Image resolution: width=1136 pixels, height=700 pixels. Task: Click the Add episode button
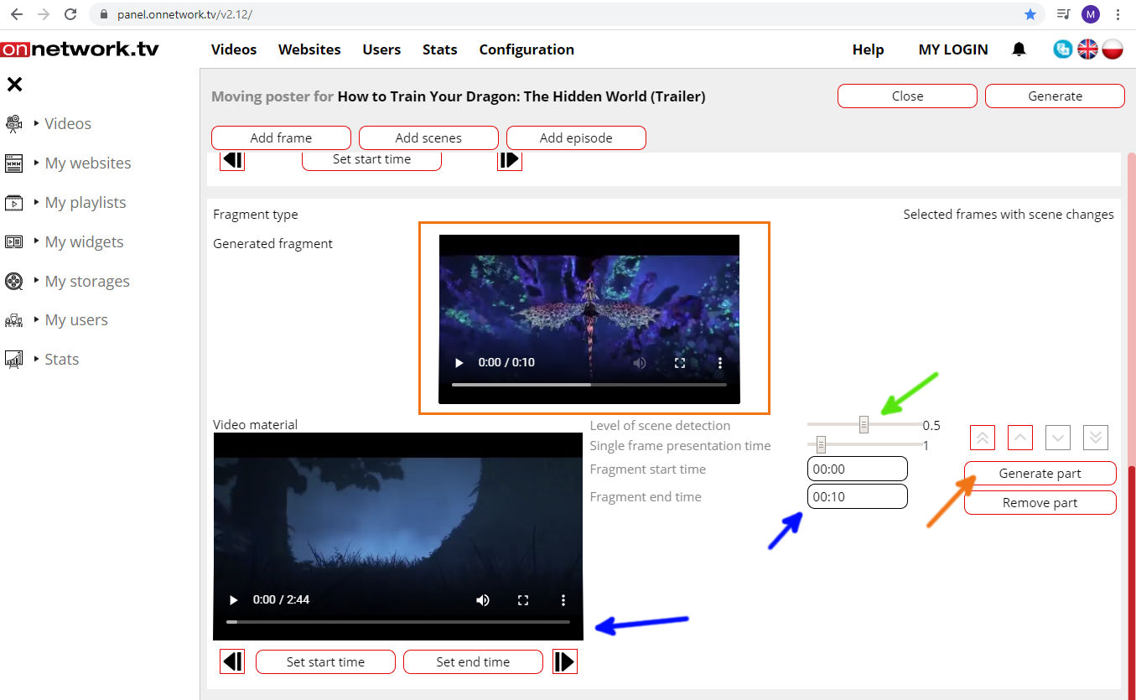[x=576, y=138]
